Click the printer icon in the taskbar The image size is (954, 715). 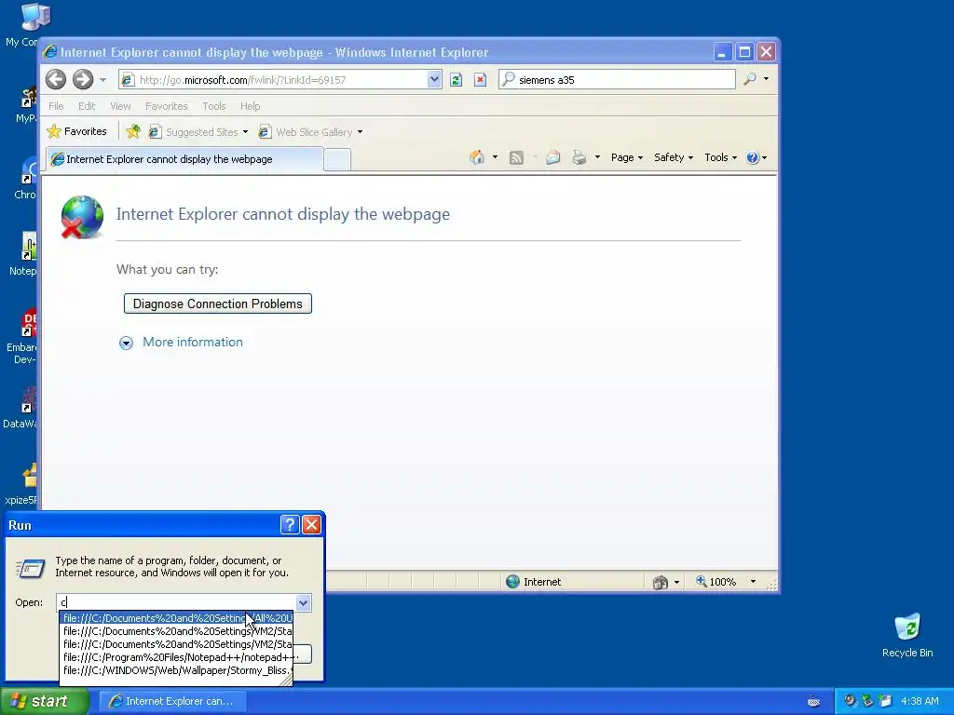pos(813,701)
